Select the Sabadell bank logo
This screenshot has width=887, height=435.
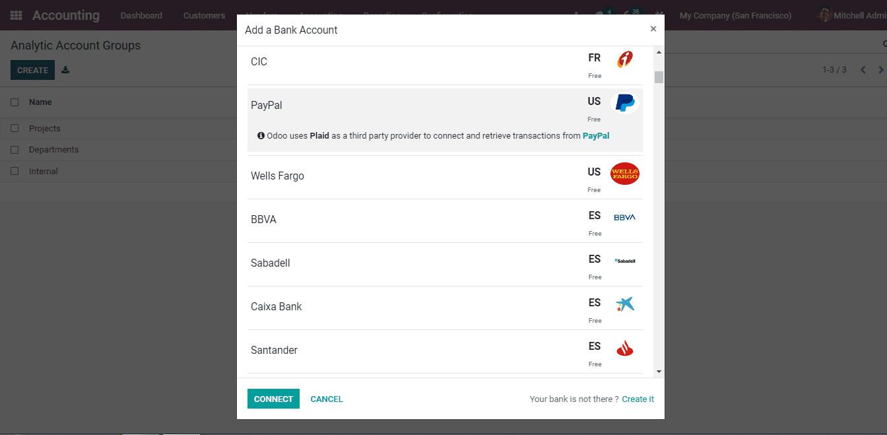pyautogui.click(x=624, y=260)
